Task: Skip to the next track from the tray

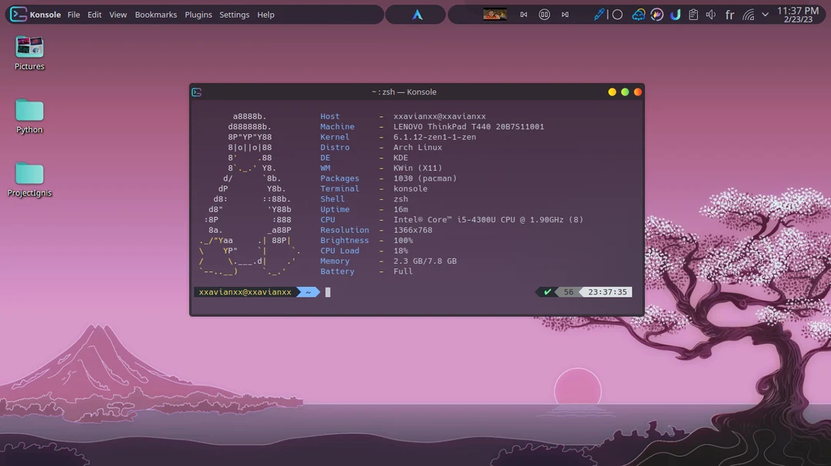Action: pos(564,14)
